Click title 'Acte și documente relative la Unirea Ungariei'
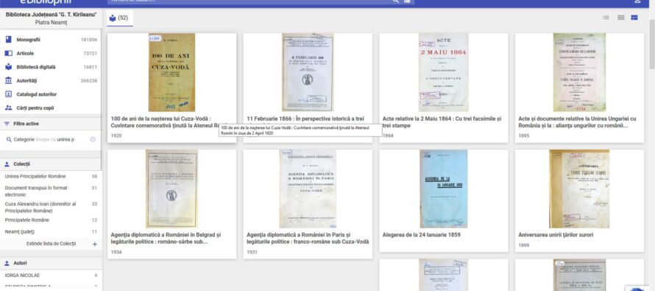655x291 pixels. [x=577, y=122]
